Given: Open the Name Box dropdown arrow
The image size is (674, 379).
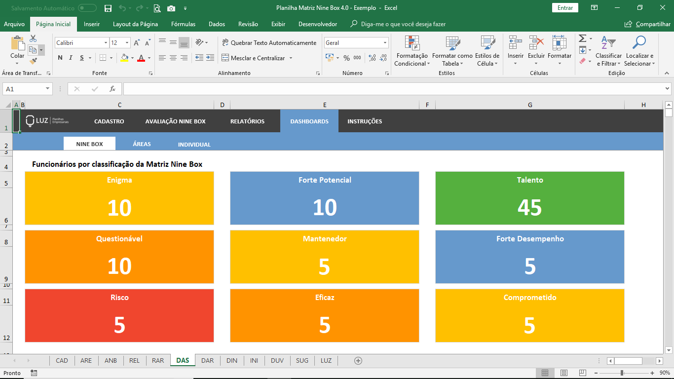Looking at the screenshot, I should 48,89.
